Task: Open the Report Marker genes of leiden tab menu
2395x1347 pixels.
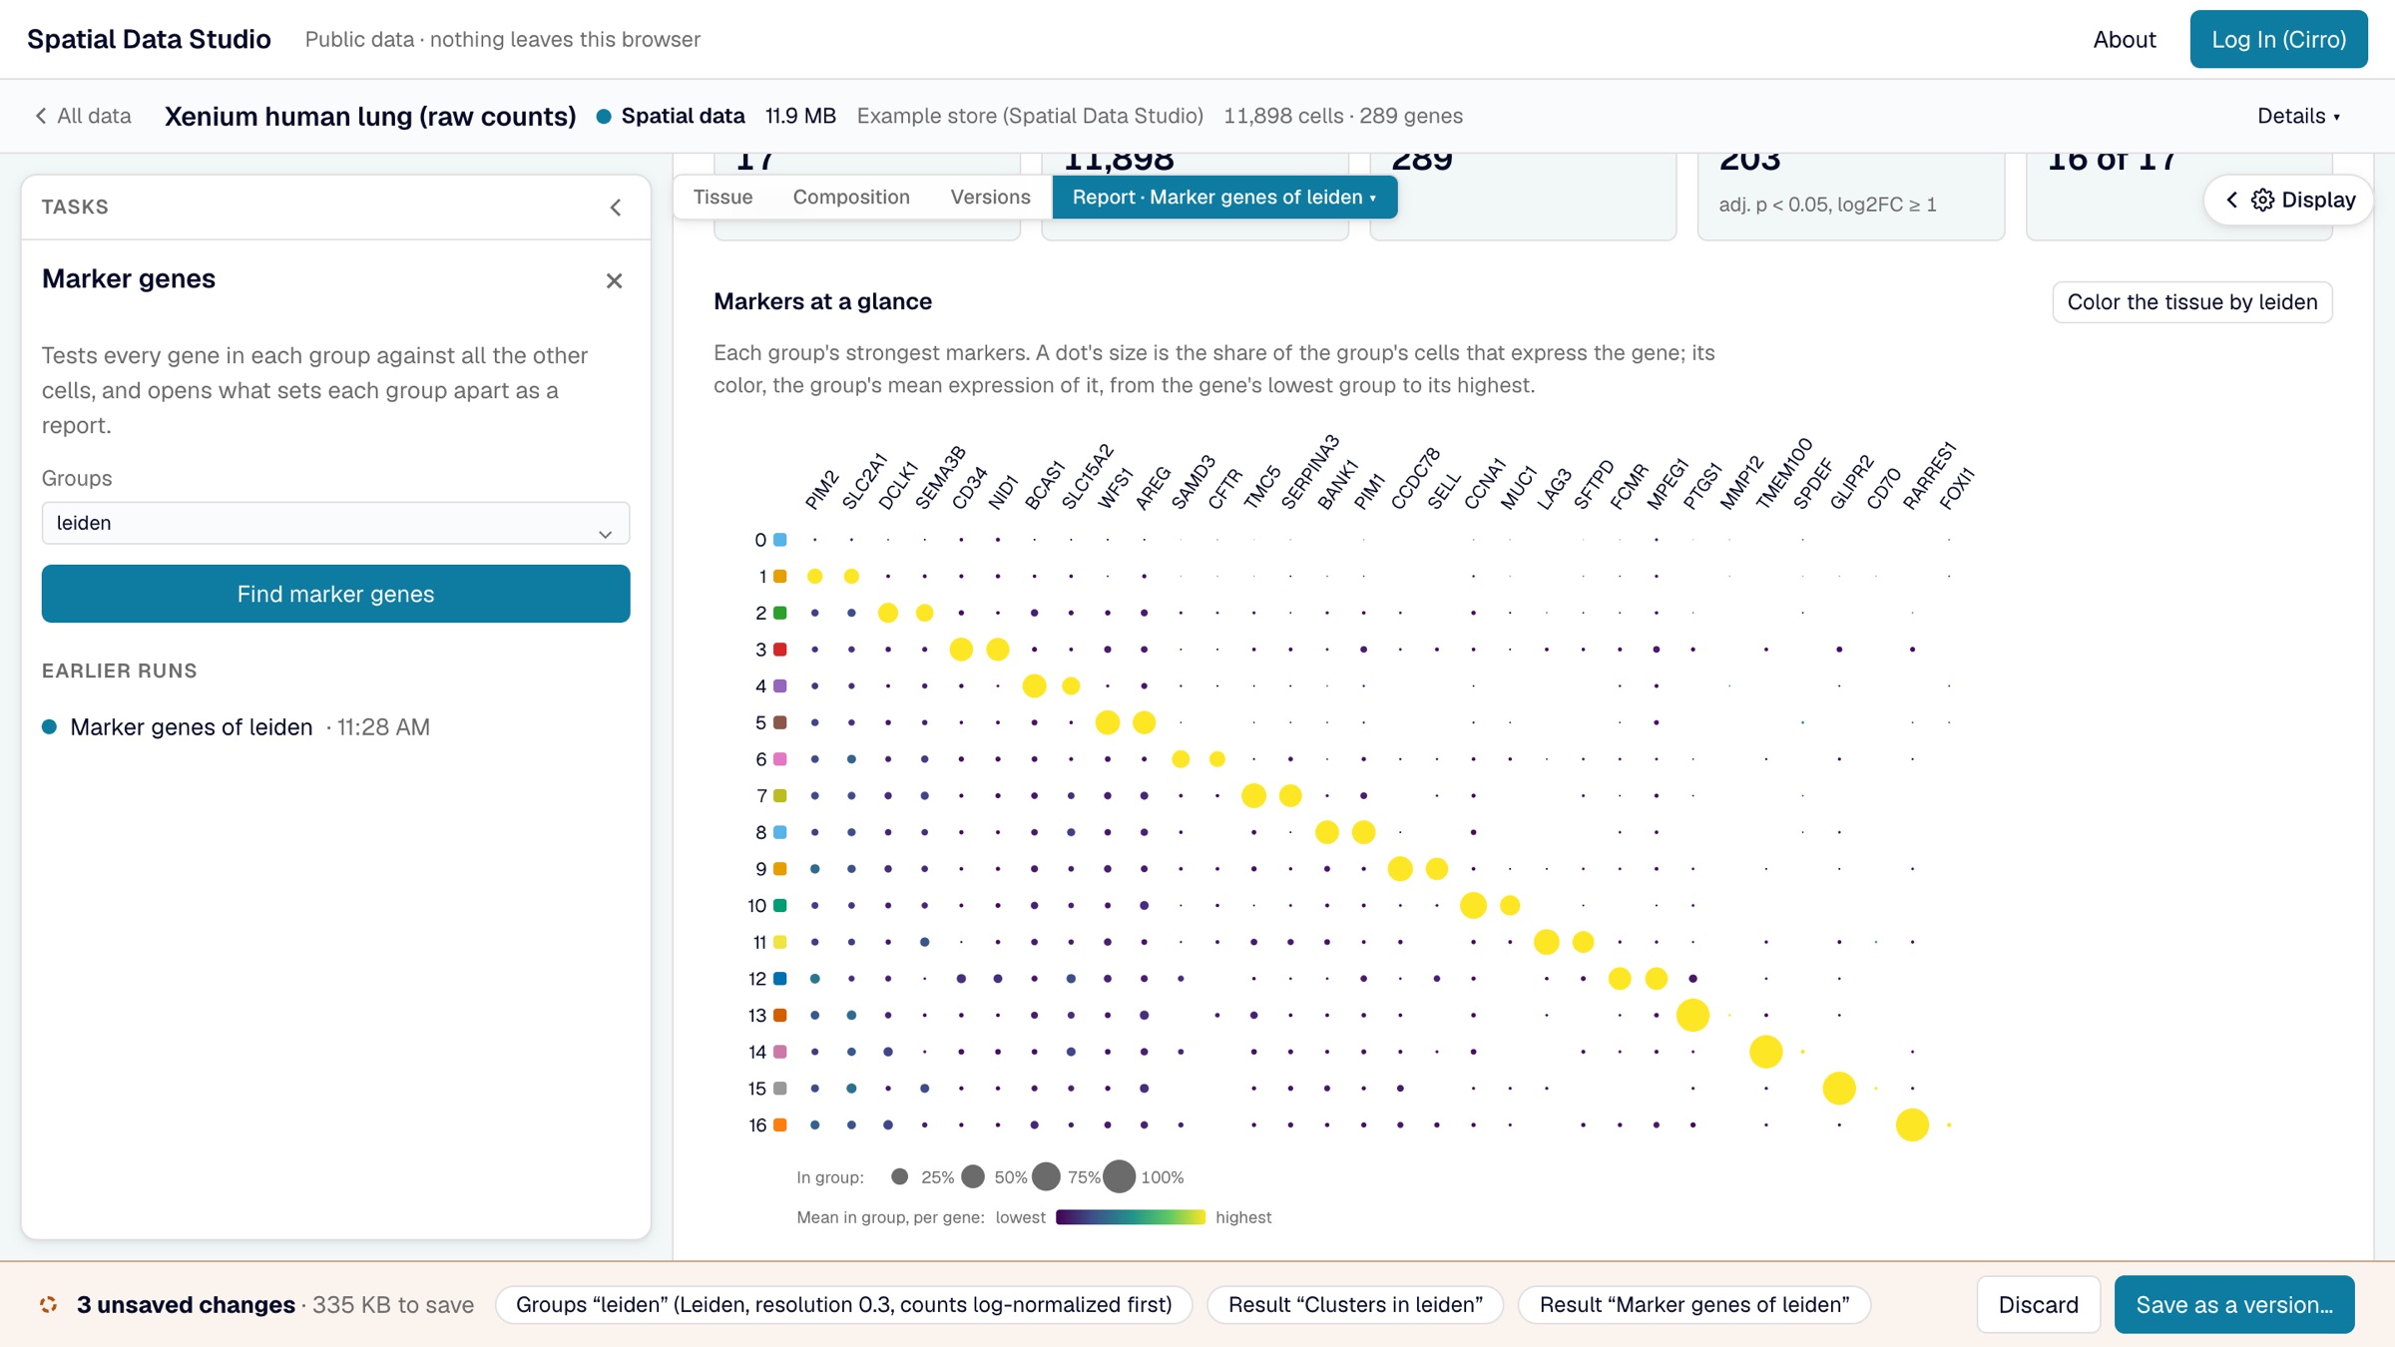Action: pyautogui.click(x=1224, y=197)
